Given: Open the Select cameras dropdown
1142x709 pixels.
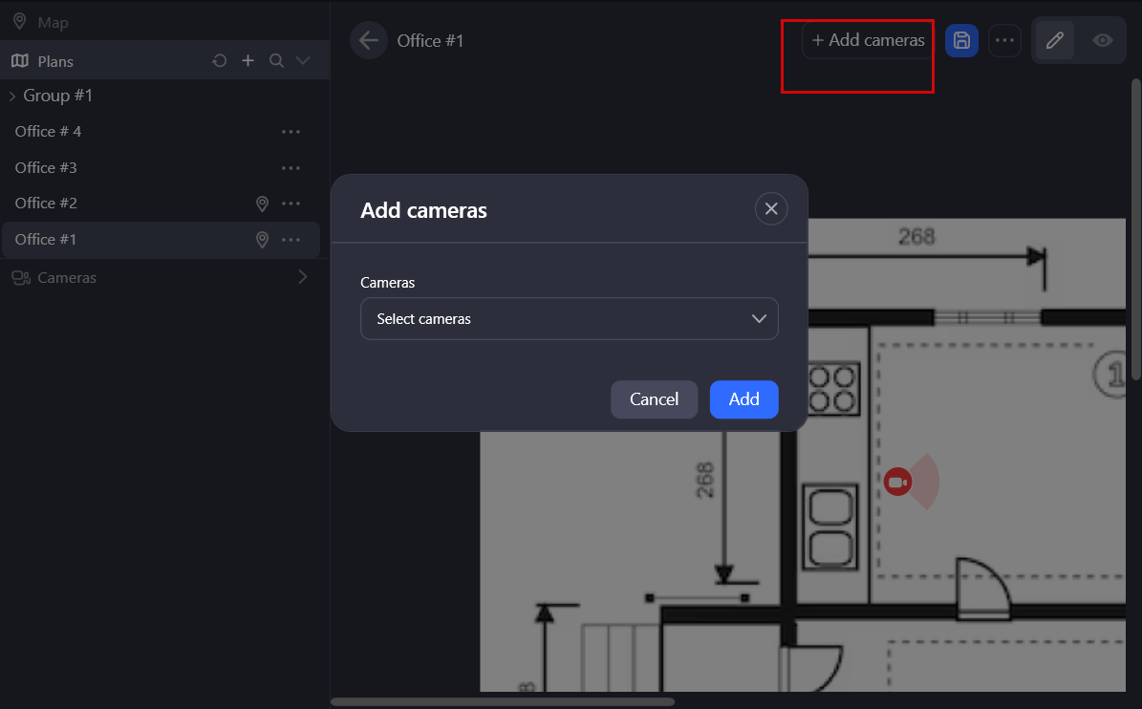Looking at the screenshot, I should pos(569,319).
